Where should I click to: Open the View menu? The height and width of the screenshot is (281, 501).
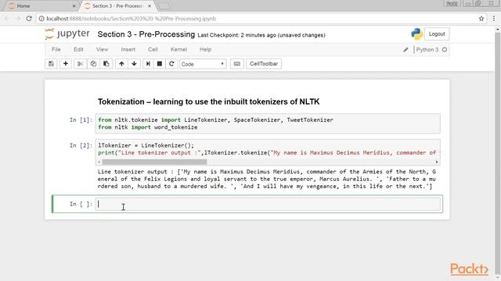click(103, 49)
